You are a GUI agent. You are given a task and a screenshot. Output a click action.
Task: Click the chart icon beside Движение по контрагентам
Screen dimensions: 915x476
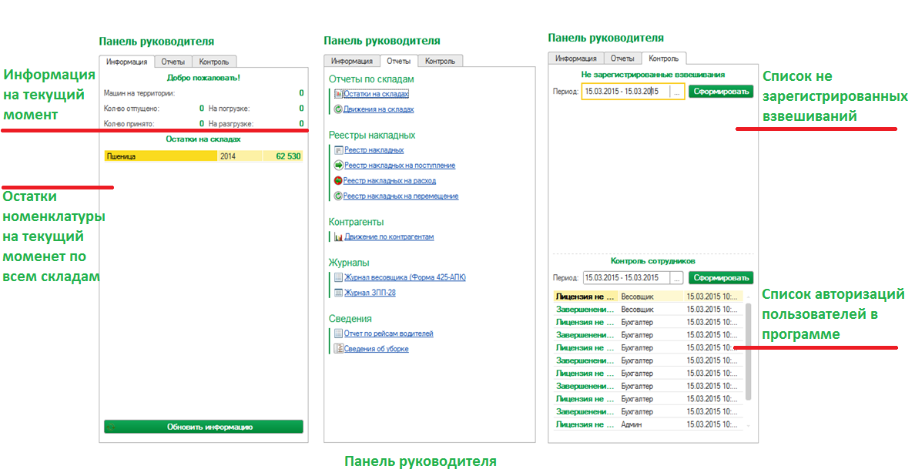coord(338,237)
